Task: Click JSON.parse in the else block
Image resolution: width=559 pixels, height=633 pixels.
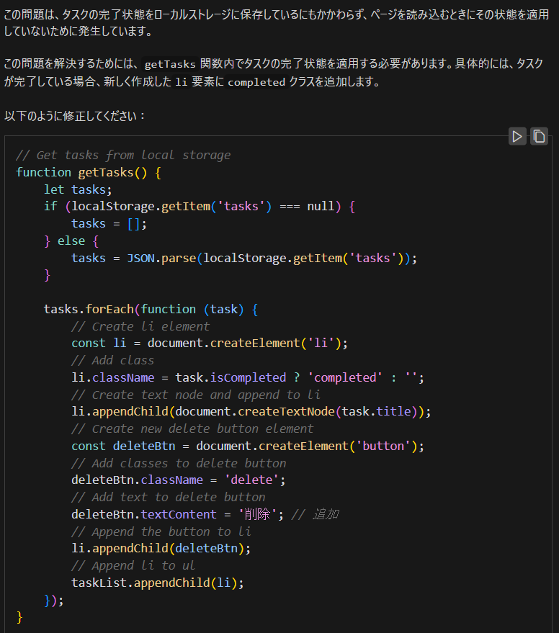Action: point(161,258)
